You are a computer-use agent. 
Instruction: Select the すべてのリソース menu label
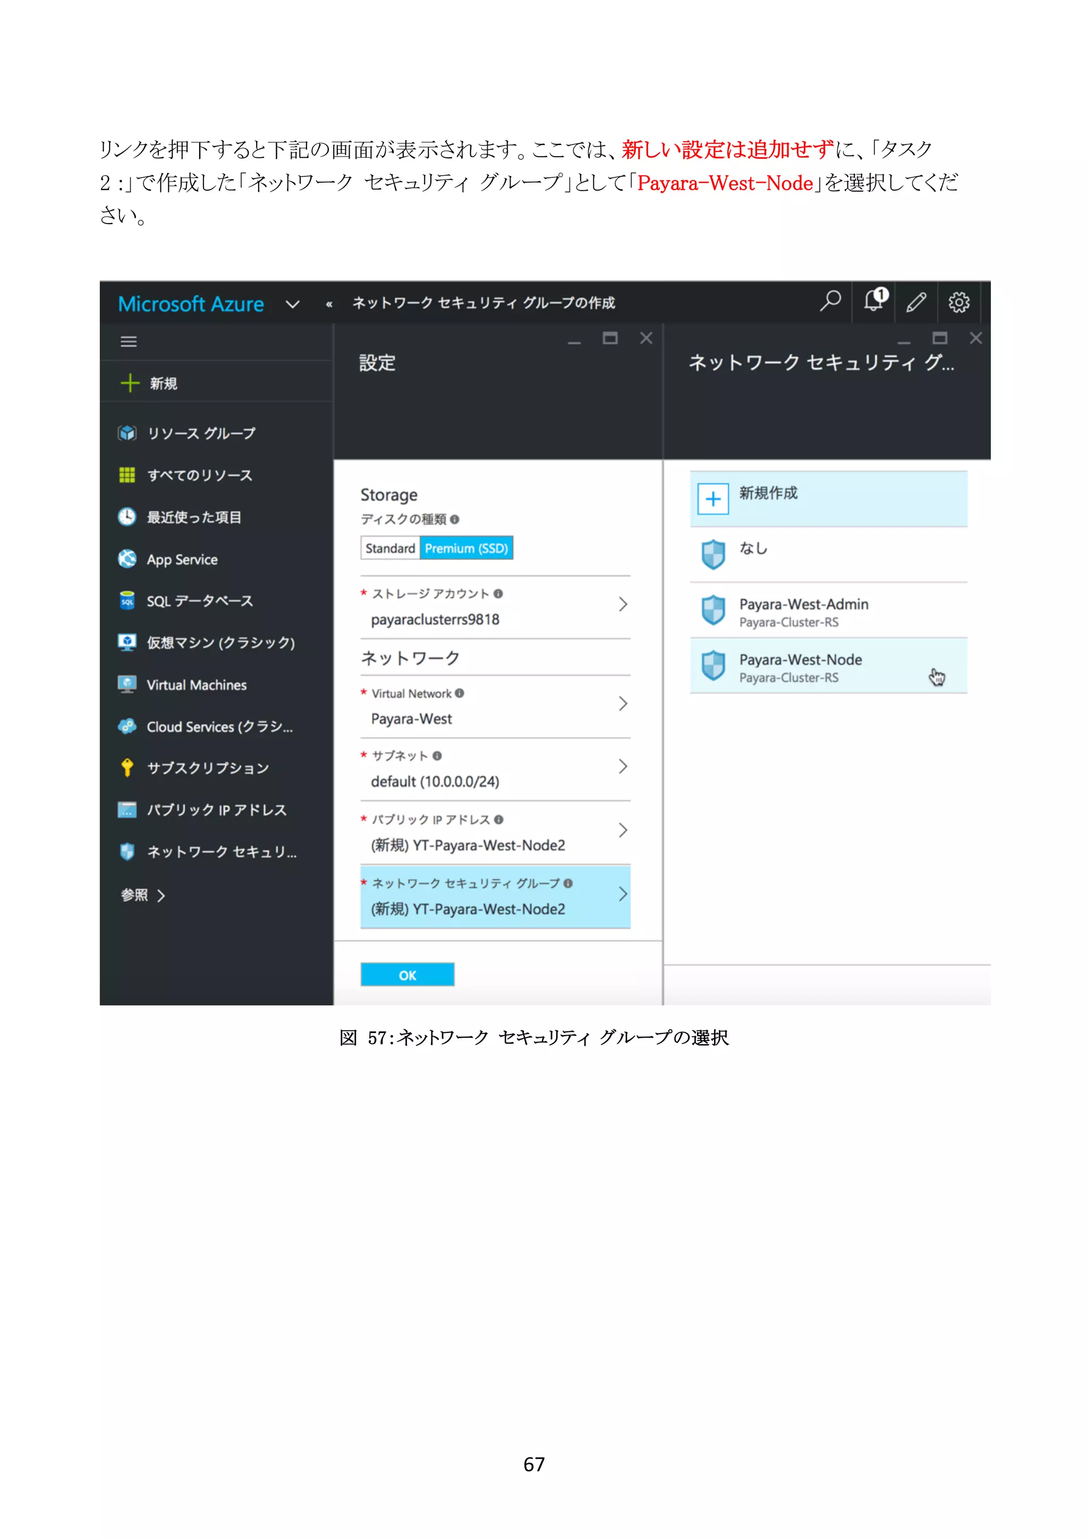coord(200,475)
